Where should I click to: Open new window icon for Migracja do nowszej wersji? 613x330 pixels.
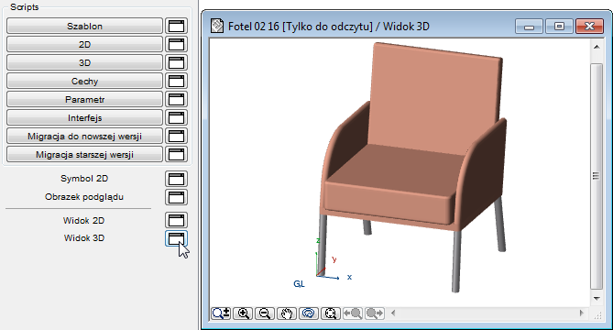pos(176,136)
